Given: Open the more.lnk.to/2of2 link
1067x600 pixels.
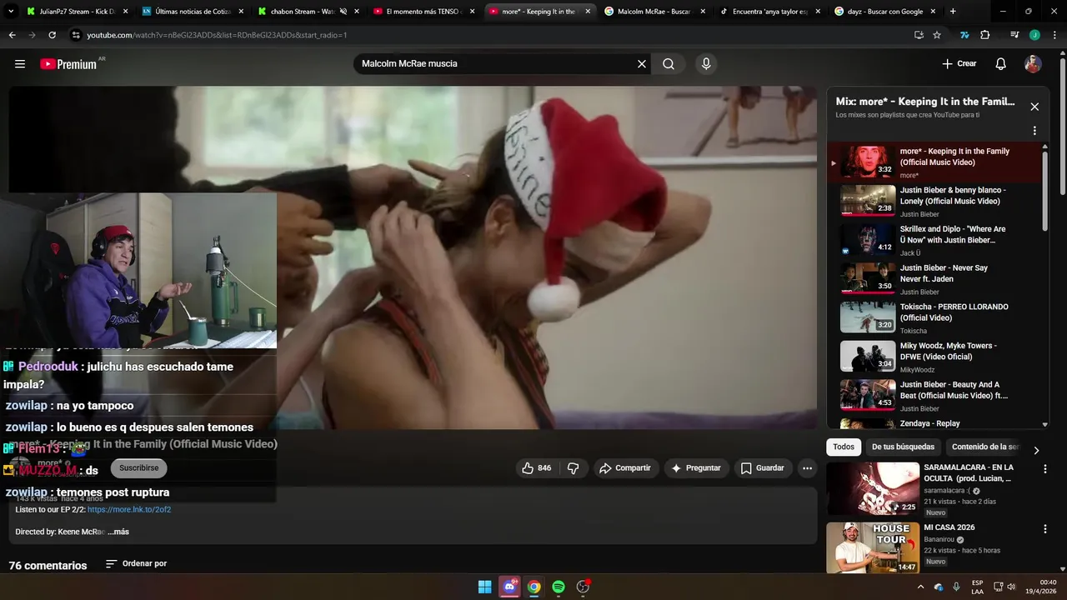Looking at the screenshot, I should click(x=129, y=509).
